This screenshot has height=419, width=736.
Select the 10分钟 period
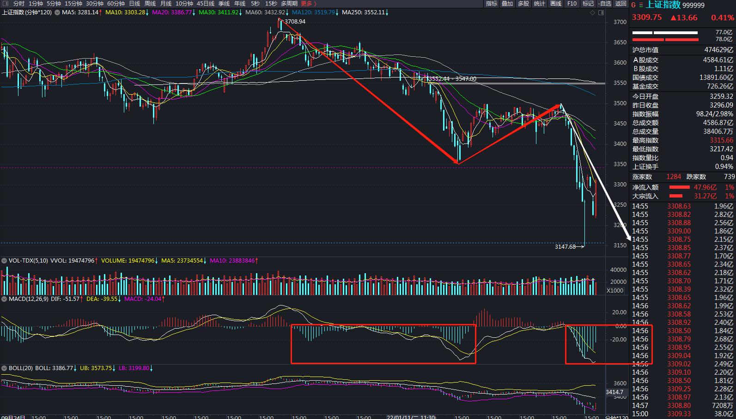(184, 4)
